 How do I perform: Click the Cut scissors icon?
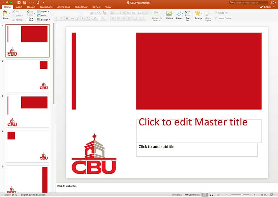[x=14, y=11]
